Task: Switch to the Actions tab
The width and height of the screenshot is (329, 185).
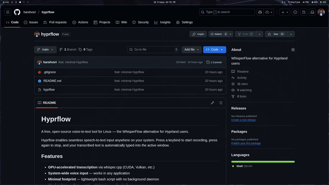Action: click(x=80, y=22)
